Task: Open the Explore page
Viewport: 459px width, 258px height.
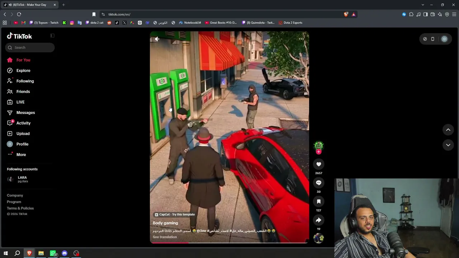Action: click(x=23, y=71)
